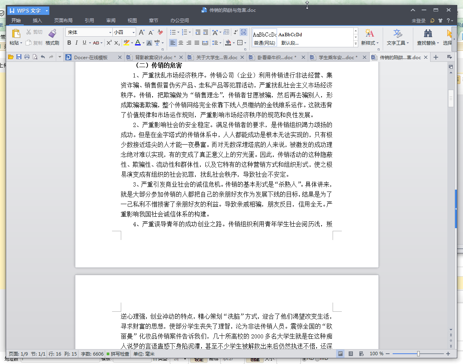Click 未登录 login link
The height and width of the screenshot is (364, 463).
[419, 21]
